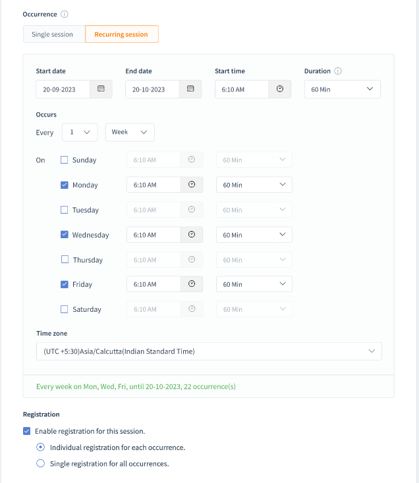
Task: Open the Start date calendar picker icon
Action: (101, 89)
